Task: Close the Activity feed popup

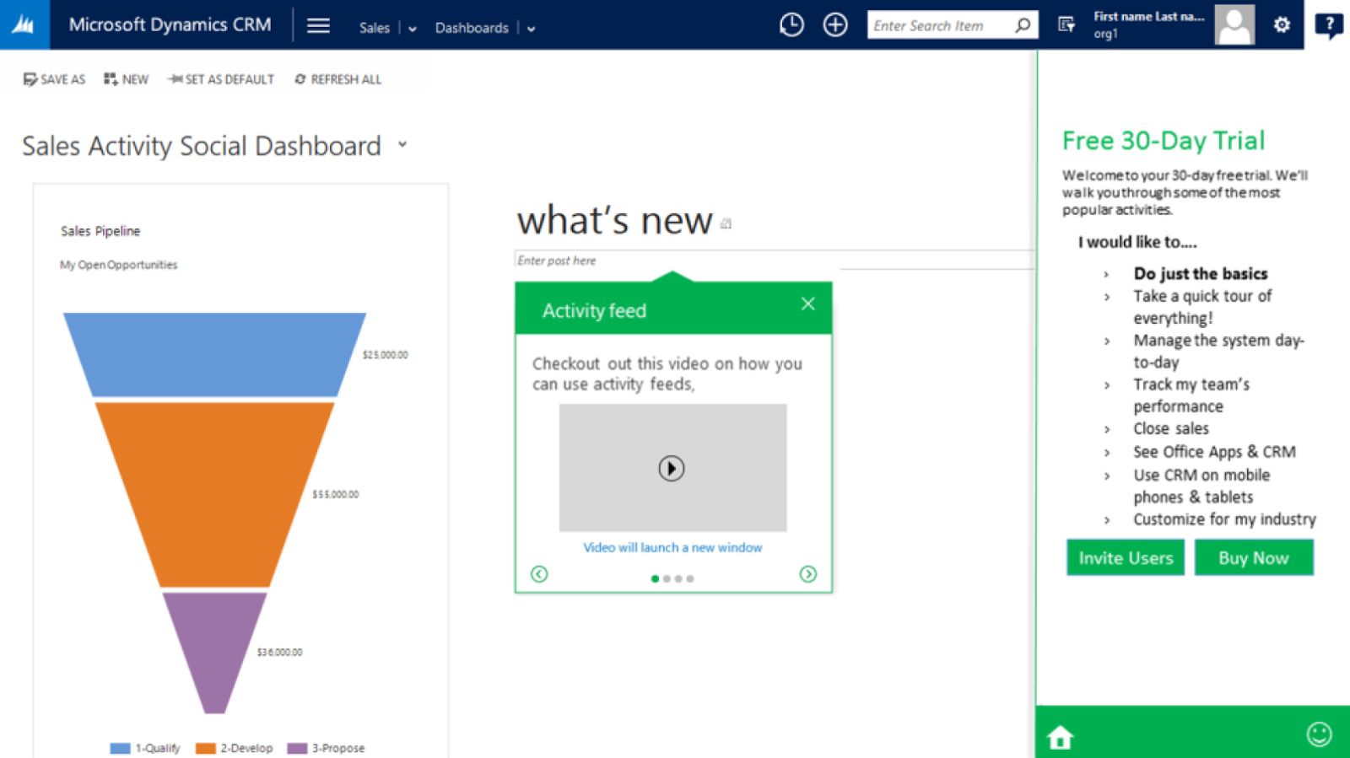Action: (x=808, y=304)
